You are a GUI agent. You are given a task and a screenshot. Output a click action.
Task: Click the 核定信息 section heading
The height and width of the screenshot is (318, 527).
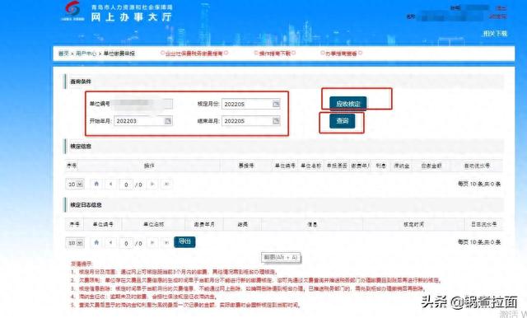tap(81, 146)
